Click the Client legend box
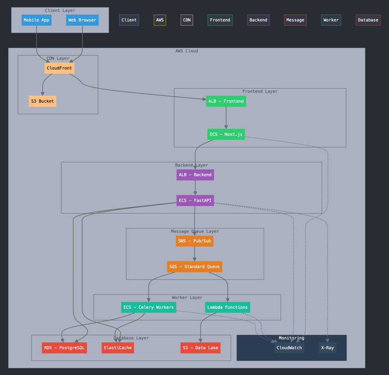389x375 pixels. pos(129,20)
